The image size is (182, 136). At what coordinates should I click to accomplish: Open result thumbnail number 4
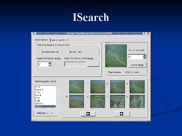pyautogui.click(x=137, y=87)
